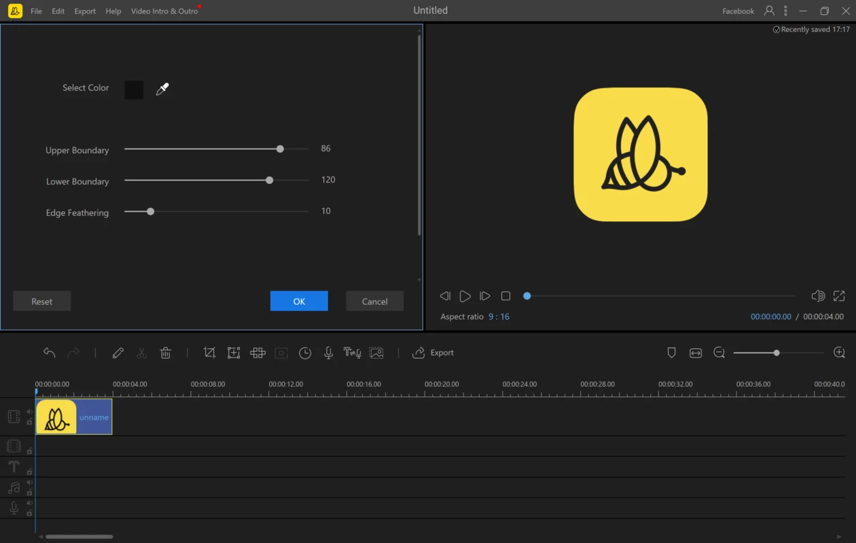Lock the voiceover microphone track
The height and width of the screenshot is (543, 856).
click(x=29, y=512)
